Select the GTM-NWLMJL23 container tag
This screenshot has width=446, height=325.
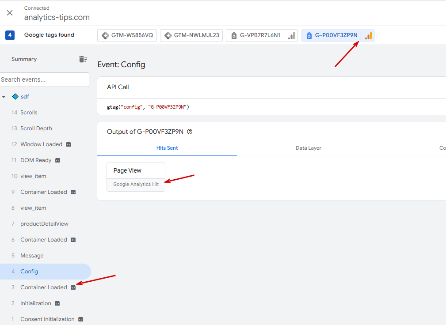pos(191,35)
